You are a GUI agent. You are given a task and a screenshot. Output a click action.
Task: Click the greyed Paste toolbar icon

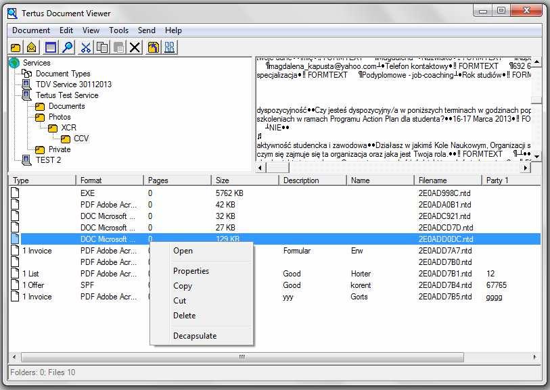point(118,47)
